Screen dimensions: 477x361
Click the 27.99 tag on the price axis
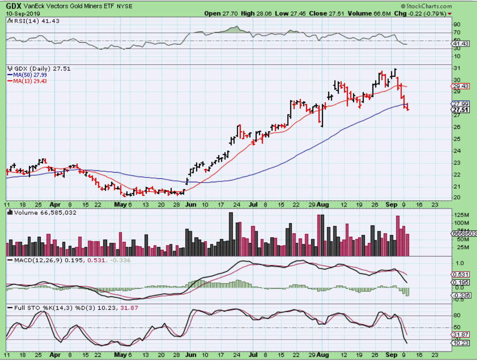coord(461,104)
